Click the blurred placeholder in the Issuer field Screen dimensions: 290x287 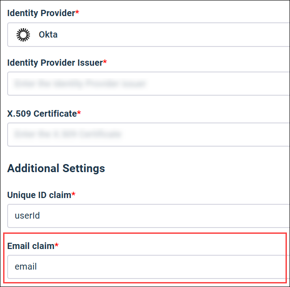pos(81,84)
